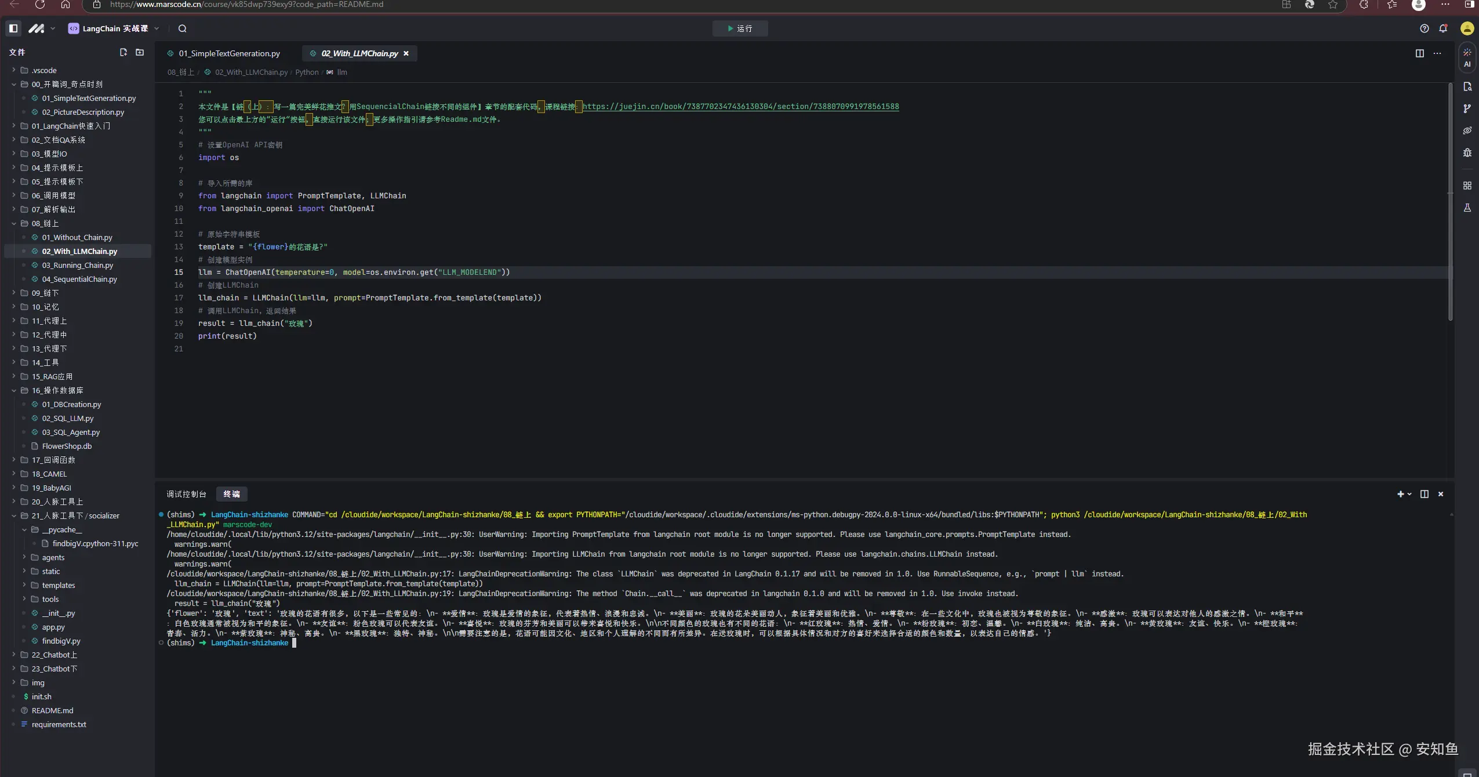Toggle the split editor layout icon
Screen dimensions: 1479x777
(1419, 53)
